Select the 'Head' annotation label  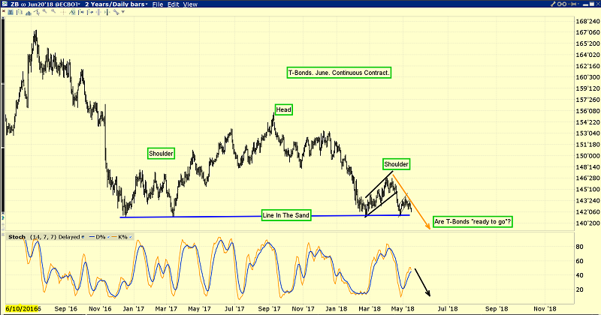click(282, 109)
